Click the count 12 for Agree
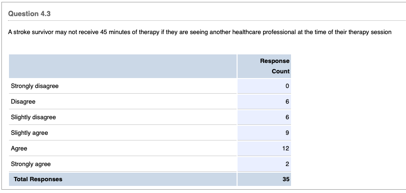The width and height of the screenshot is (406, 193). (286, 149)
